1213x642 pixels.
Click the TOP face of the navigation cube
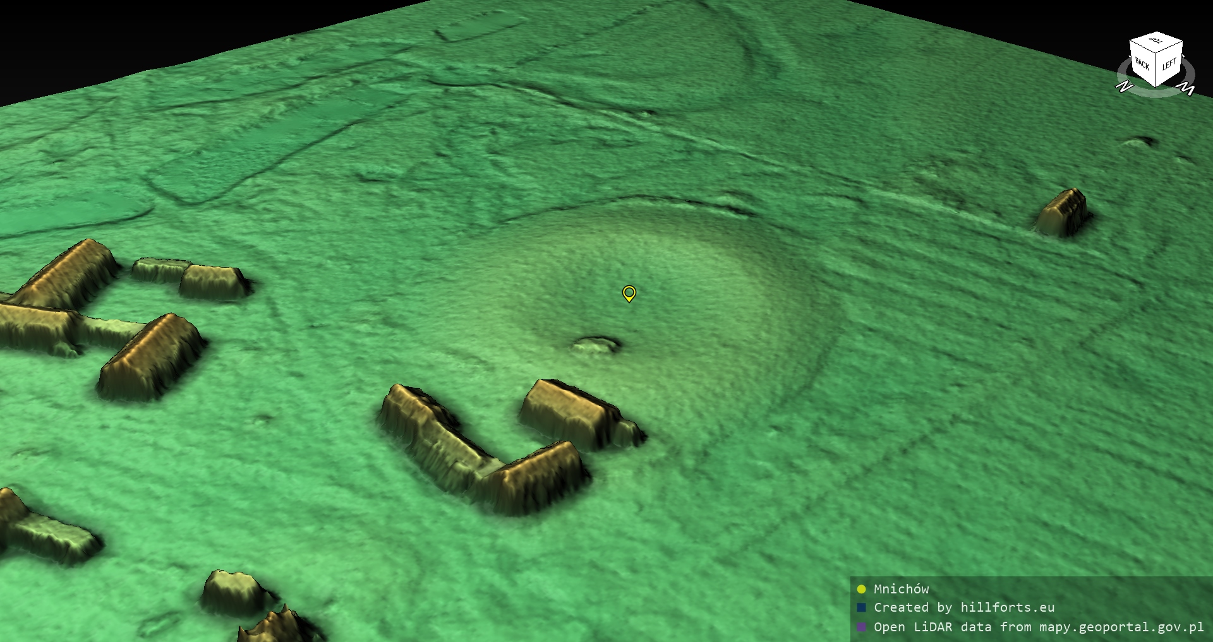point(1156,41)
